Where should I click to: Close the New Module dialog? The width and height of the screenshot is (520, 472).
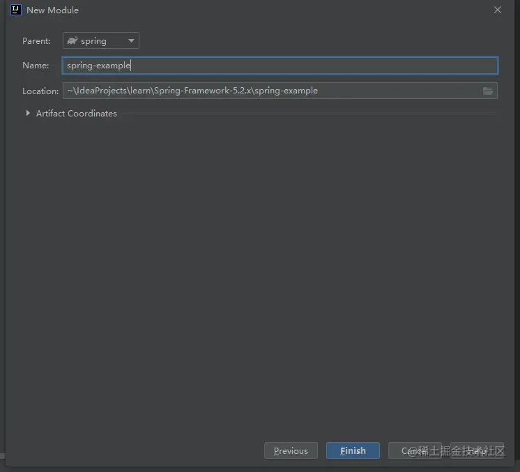[x=498, y=10]
